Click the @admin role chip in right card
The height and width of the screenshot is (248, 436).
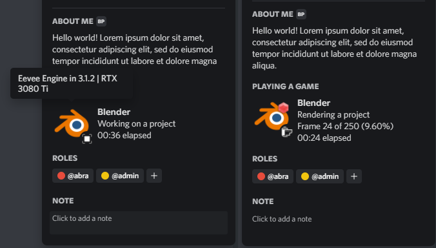click(320, 176)
